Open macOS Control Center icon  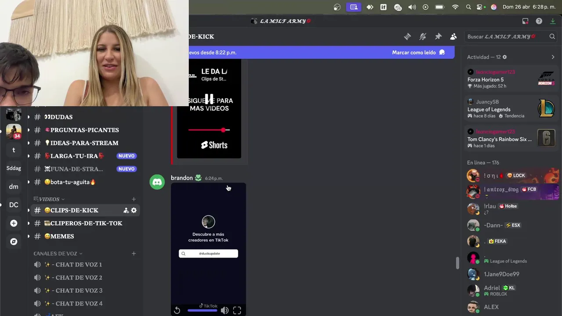(480, 7)
